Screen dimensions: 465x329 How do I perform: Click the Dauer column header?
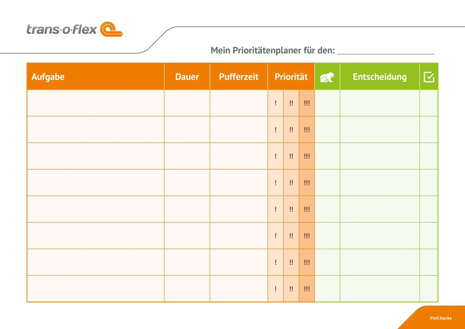tap(187, 77)
